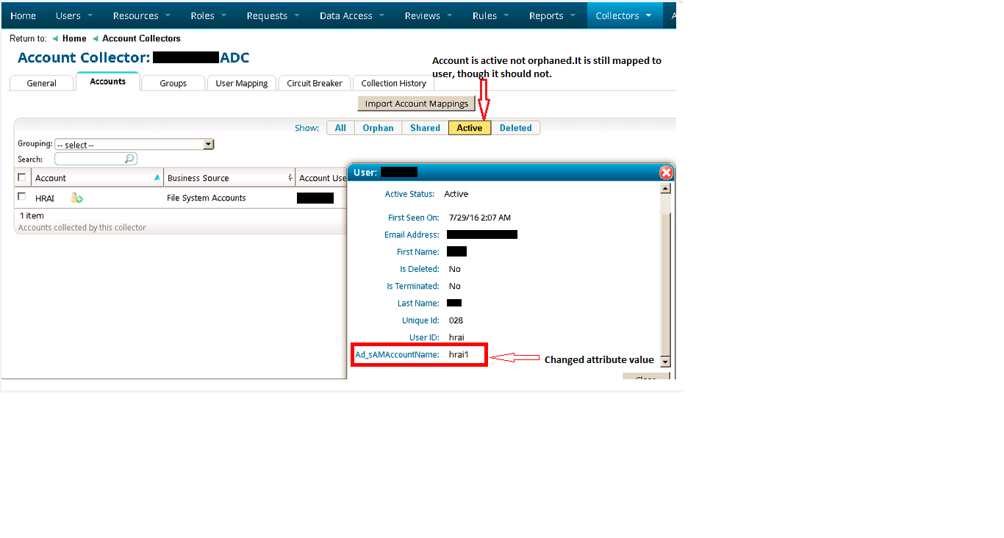
Task: Open the Collection History tab
Action: (393, 83)
